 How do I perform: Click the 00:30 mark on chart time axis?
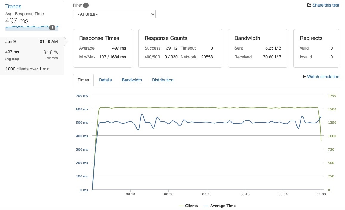[x=207, y=194]
